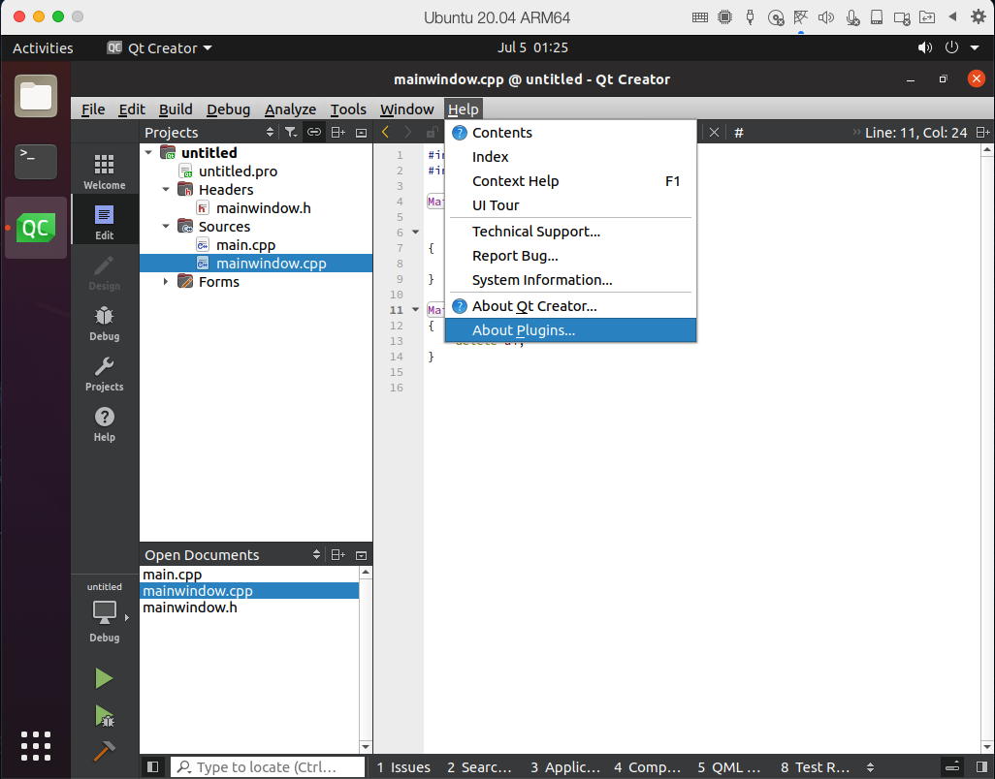995x779 pixels.
Task: Fold code at line 6
Action: (x=416, y=232)
